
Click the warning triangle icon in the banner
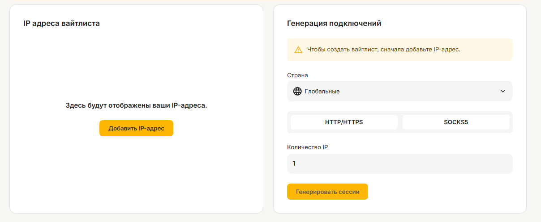(x=298, y=50)
